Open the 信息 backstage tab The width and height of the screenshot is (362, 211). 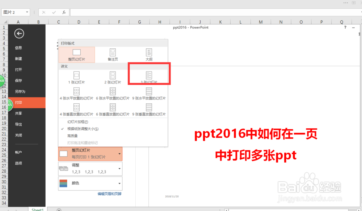[x=18, y=48]
